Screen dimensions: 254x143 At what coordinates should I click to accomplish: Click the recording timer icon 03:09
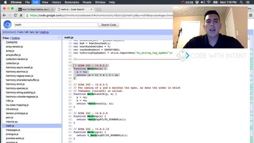187,2
